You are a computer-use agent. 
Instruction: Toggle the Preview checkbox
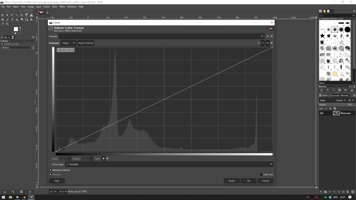tap(51, 174)
